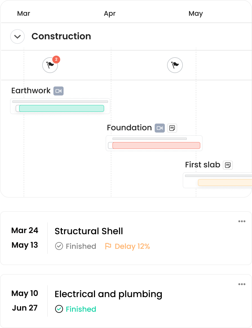The height and width of the screenshot is (328, 252).
Task: Open the Foundation notes icon
Action: [172, 128]
